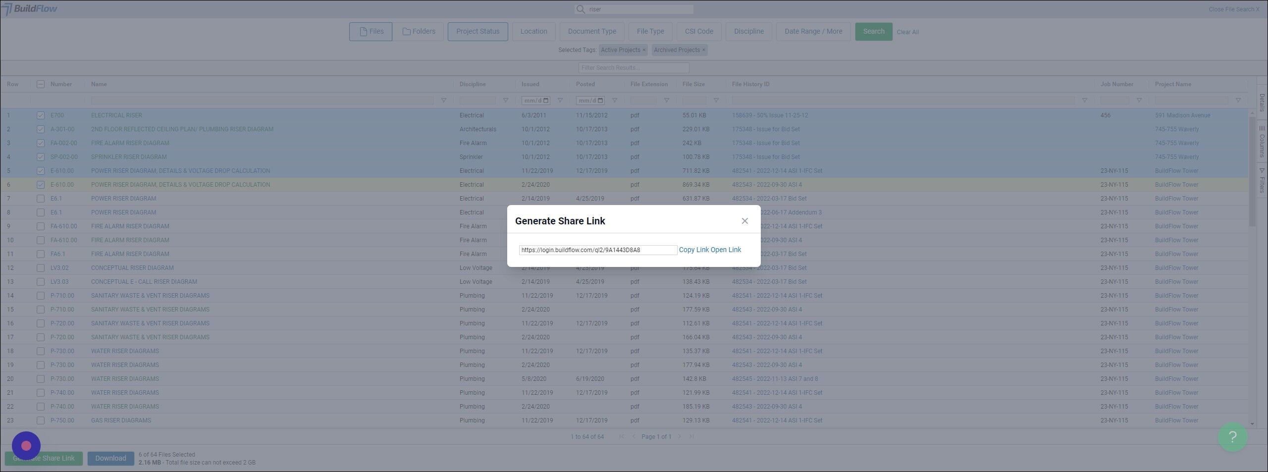Viewport: 1268px width, 472px height.
Task: Remove the Archived Projects tag
Action: coord(703,50)
